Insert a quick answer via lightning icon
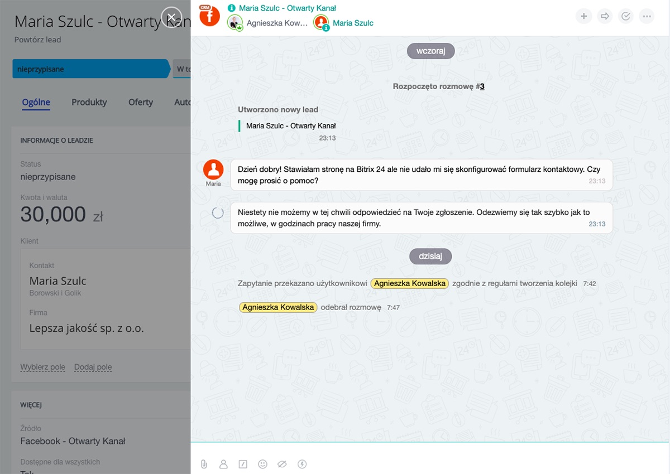 point(302,463)
